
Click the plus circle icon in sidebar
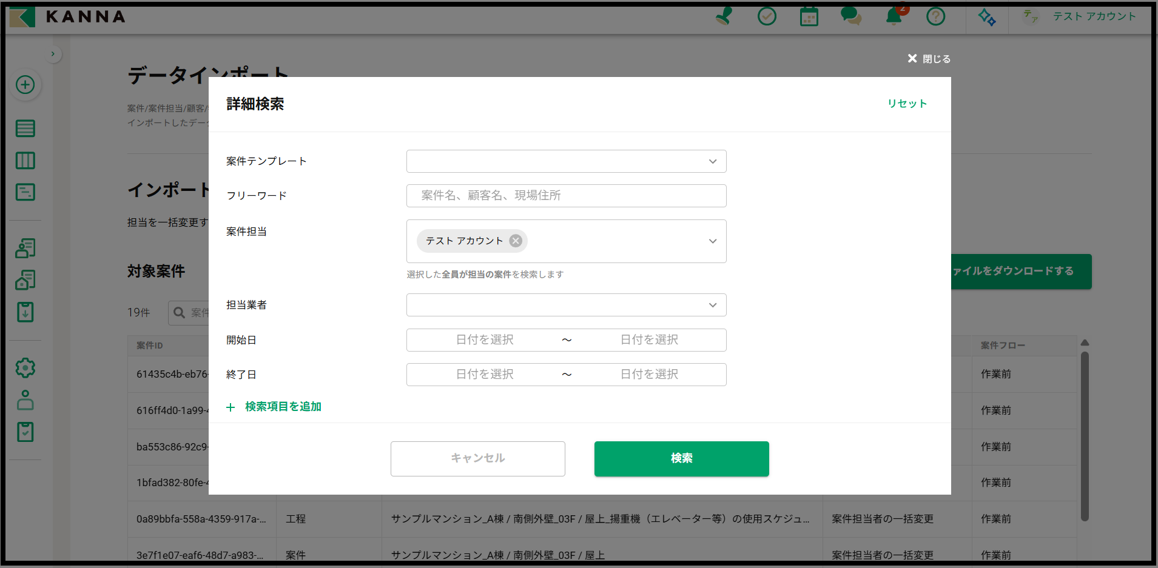pyautogui.click(x=25, y=85)
